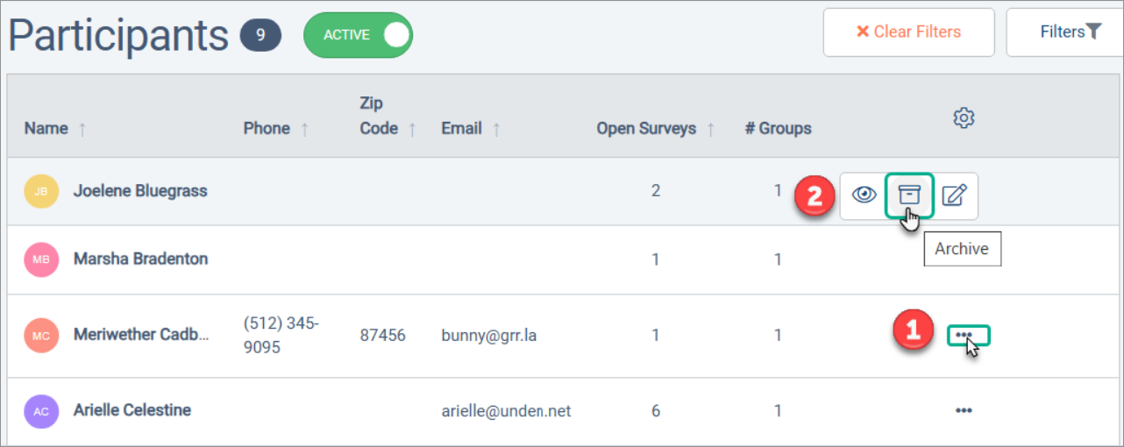Open Marsha Bradenton's participant record
1124x447 pixels.
click(x=140, y=259)
